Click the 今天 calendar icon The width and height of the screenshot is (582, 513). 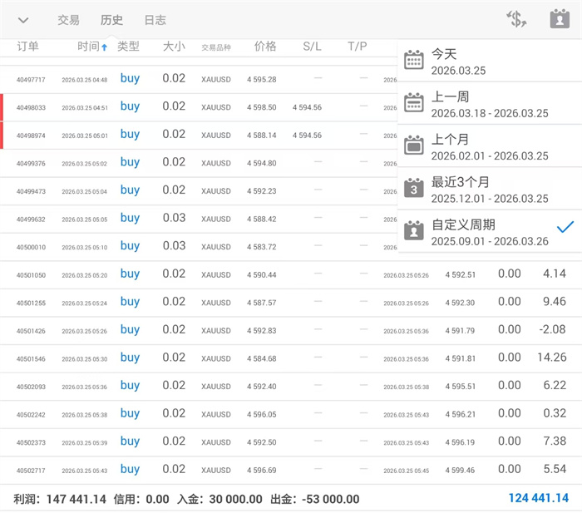click(x=414, y=61)
